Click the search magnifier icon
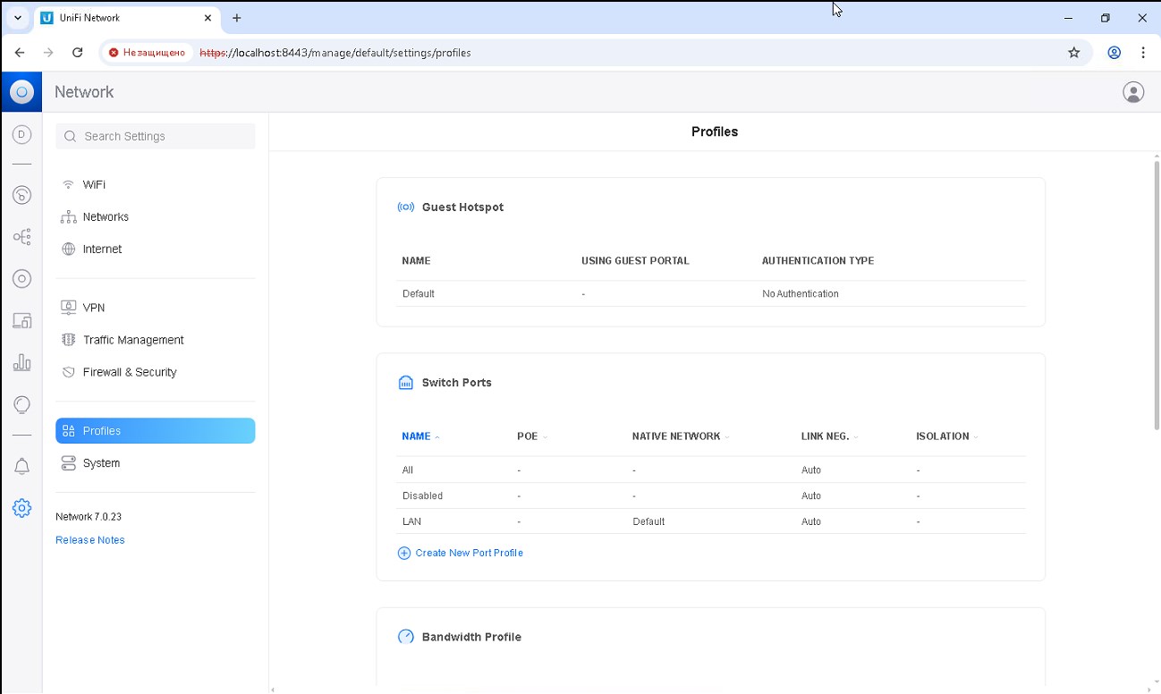 coord(70,136)
